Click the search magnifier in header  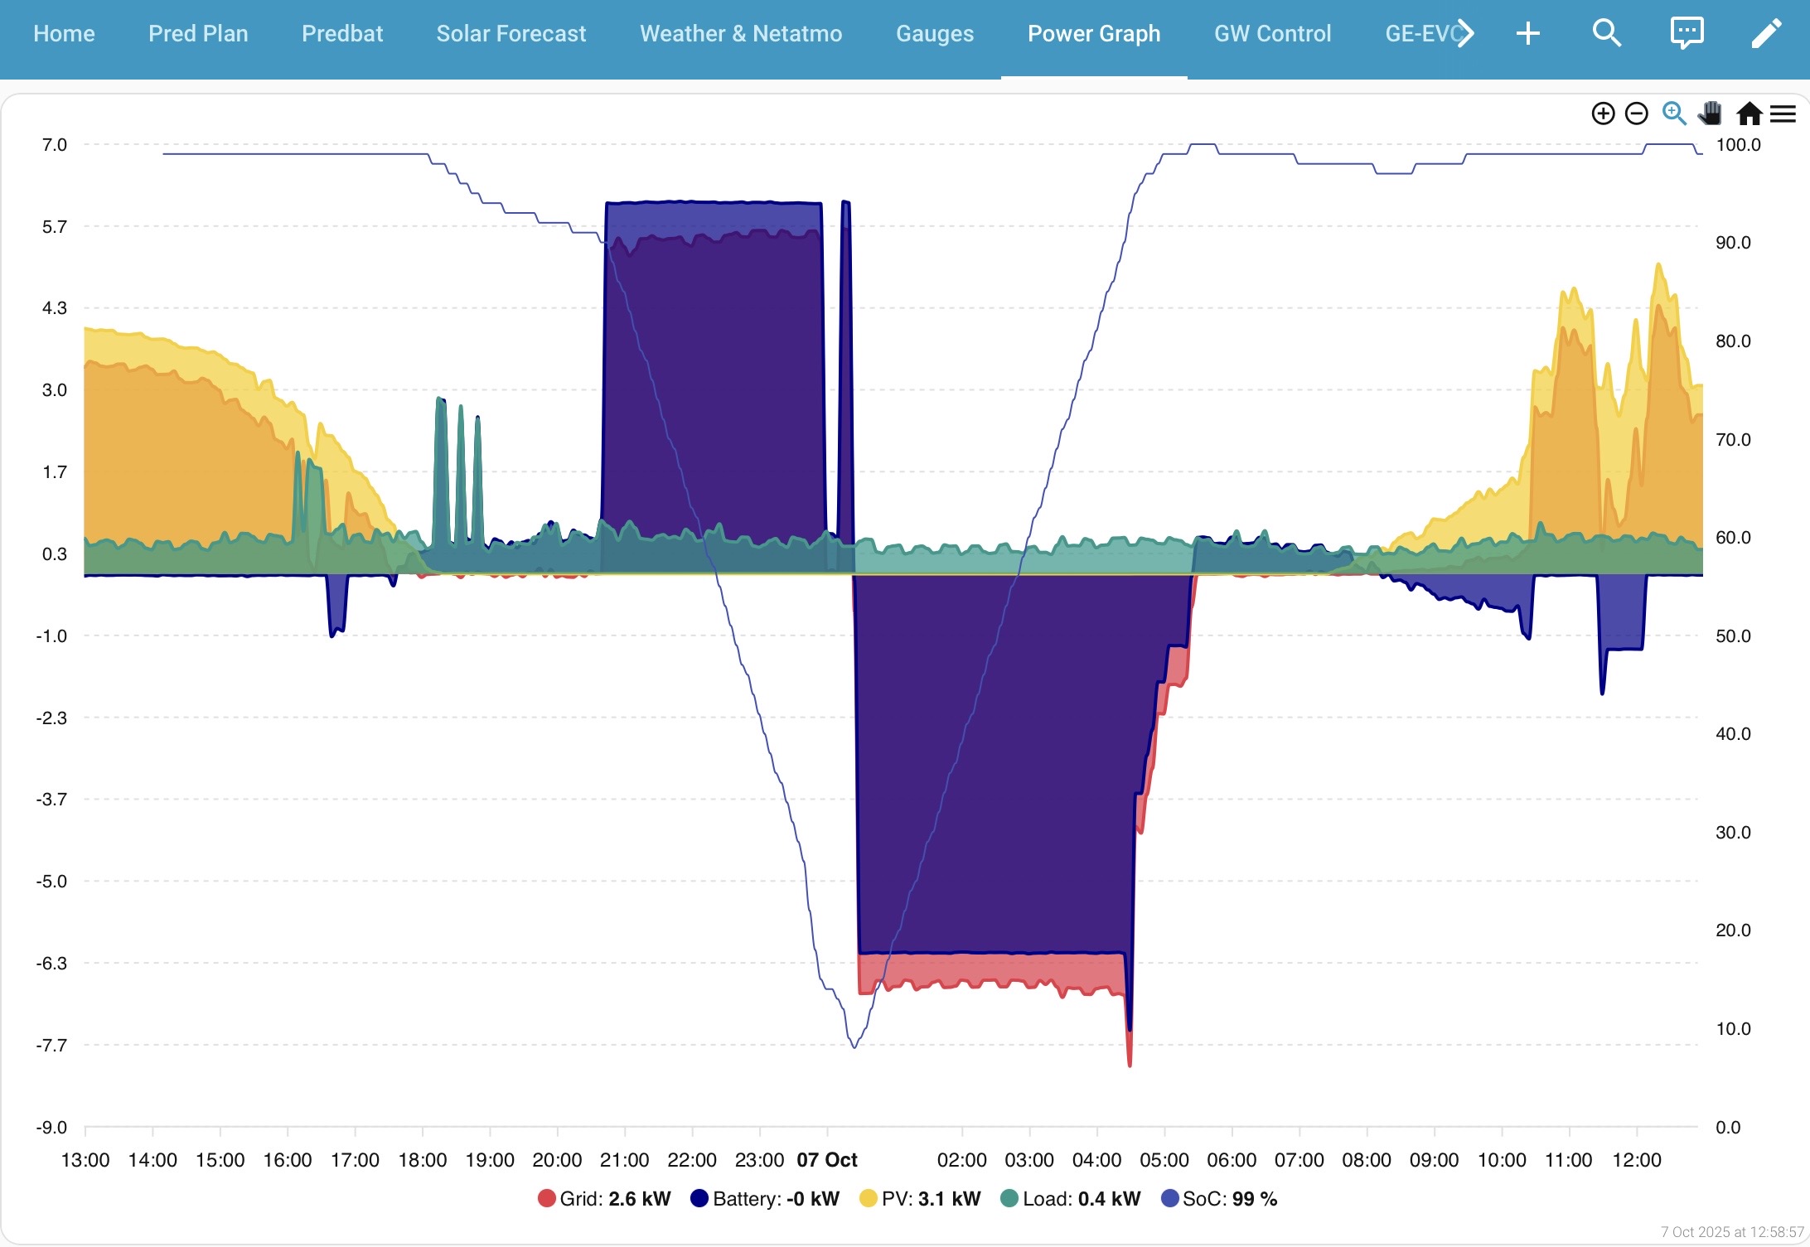[1606, 33]
